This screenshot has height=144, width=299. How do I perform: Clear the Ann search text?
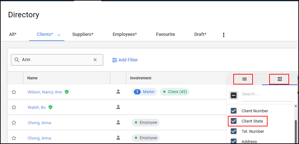click(95, 60)
